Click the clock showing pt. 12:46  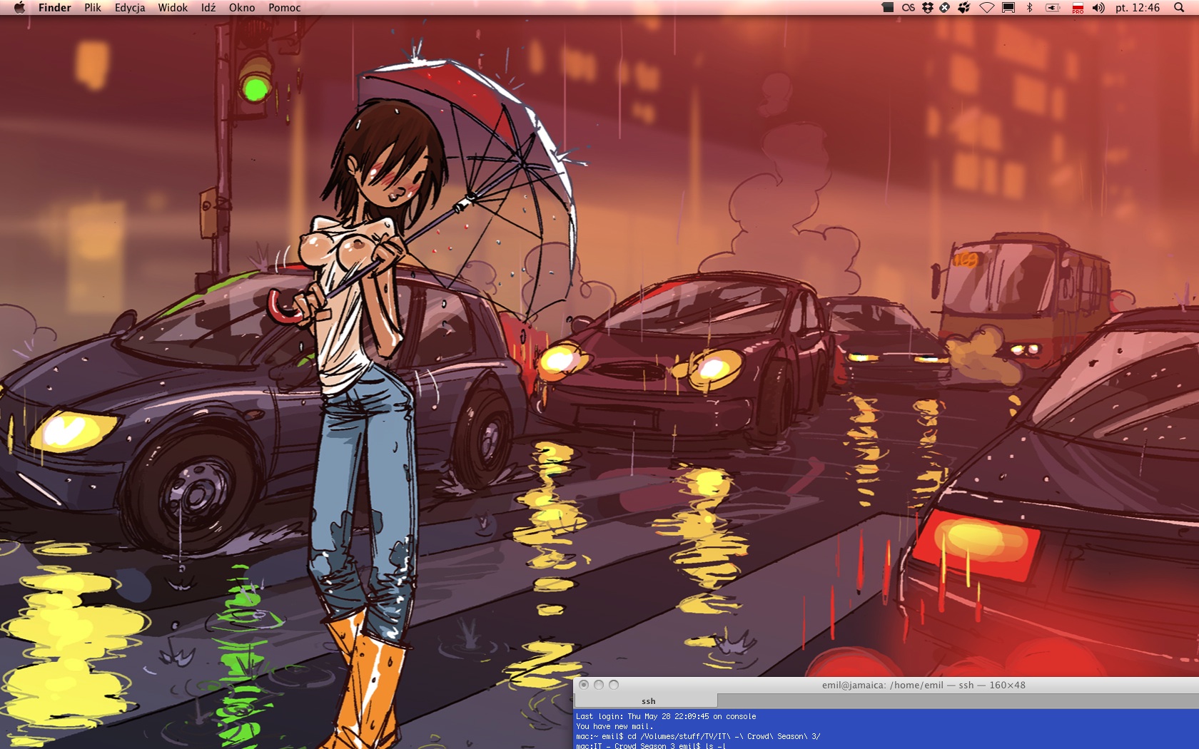pos(1138,8)
